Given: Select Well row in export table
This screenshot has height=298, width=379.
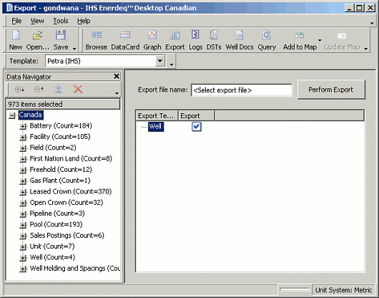Looking at the screenshot, I should 155,126.
